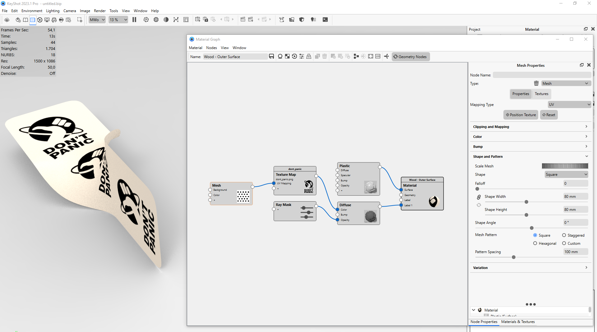Open the Mapping Type UV dropdown

pyautogui.click(x=569, y=104)
